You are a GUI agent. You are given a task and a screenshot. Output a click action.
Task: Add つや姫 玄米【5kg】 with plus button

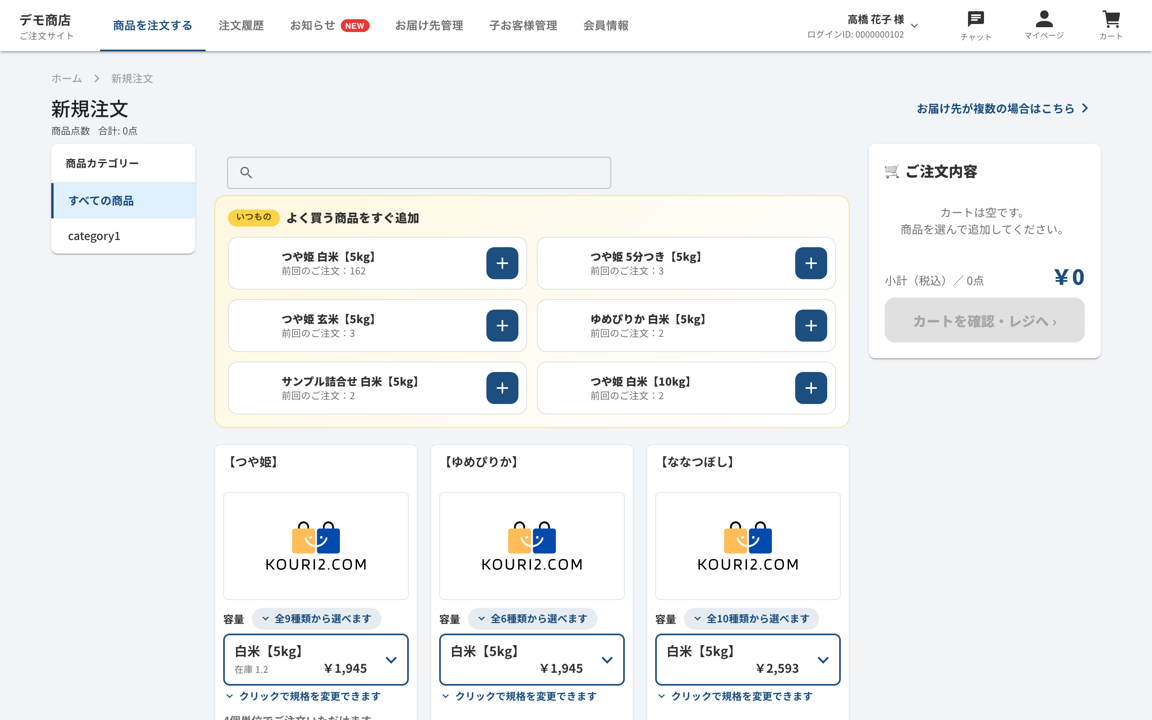tap(502, 325)
